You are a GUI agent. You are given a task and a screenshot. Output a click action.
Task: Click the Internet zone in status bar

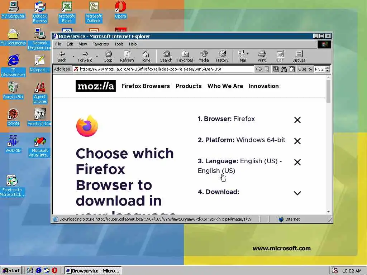[304, 219]
